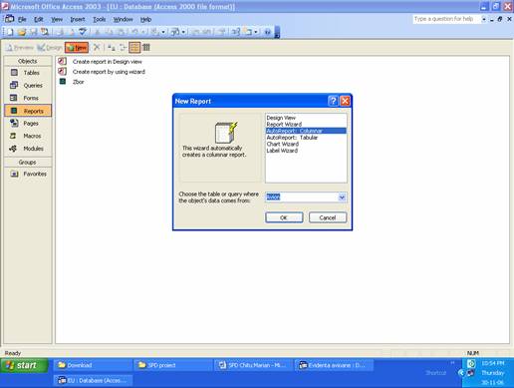This screenshot has width=514, height=388.
Task: Select the Zbor report item
Action: point(78,82)
